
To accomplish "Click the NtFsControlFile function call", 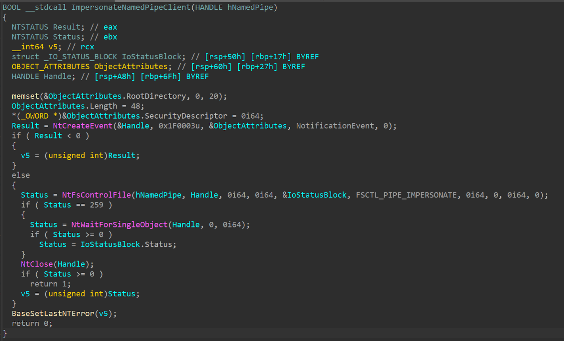I will (96, 195).
